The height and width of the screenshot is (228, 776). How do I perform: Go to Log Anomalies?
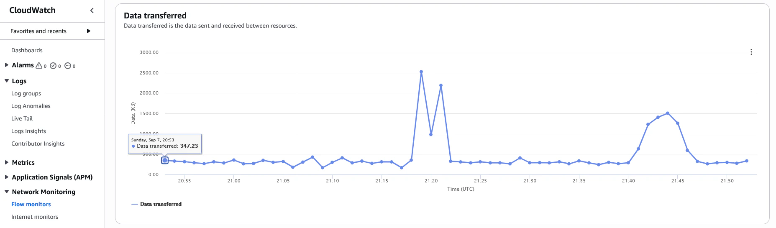pos(31,106)
